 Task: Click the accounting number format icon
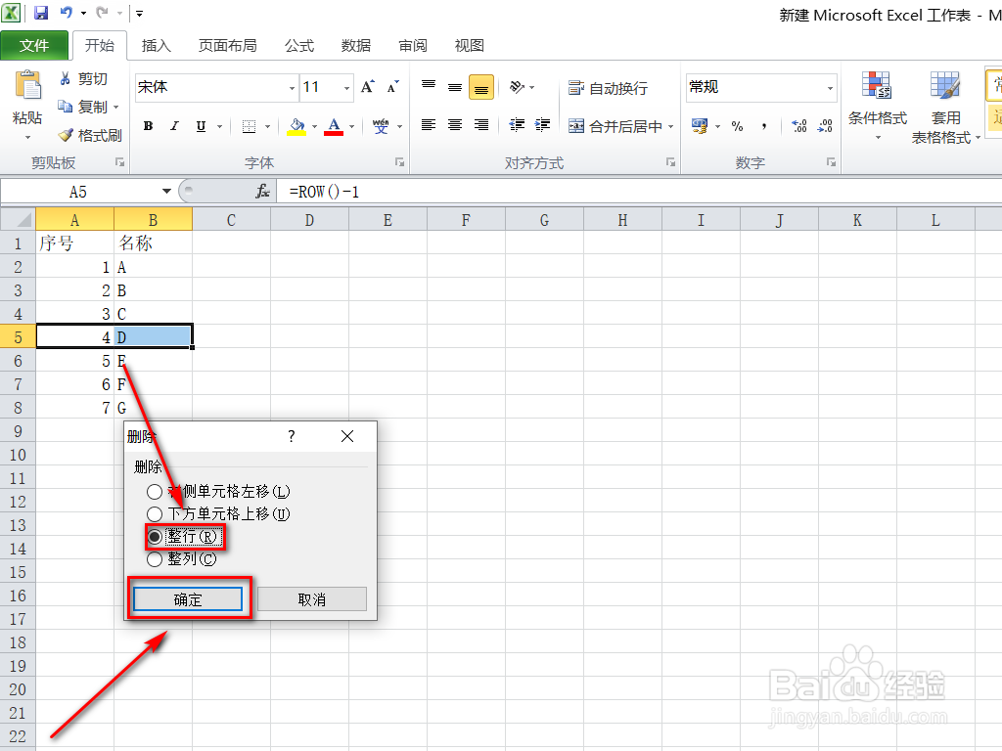tap(700, 126)
